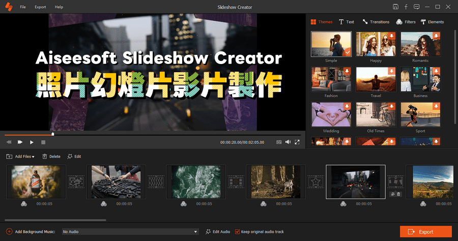The height and width of the screenshot is (241, 458).
Task: Skip backward in the preview player
Action: [x=9, y=142]
